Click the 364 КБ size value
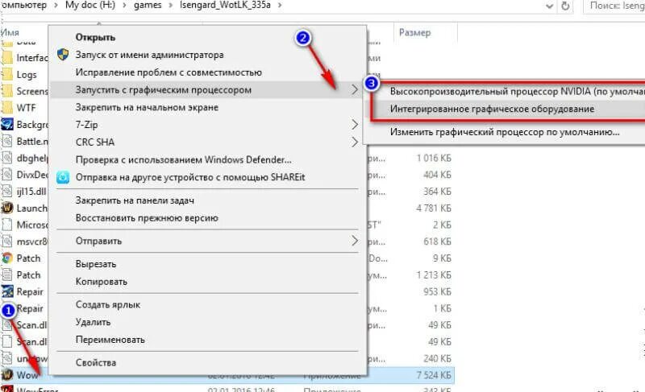This screenshot has height=392, width=645. (437, 192)
